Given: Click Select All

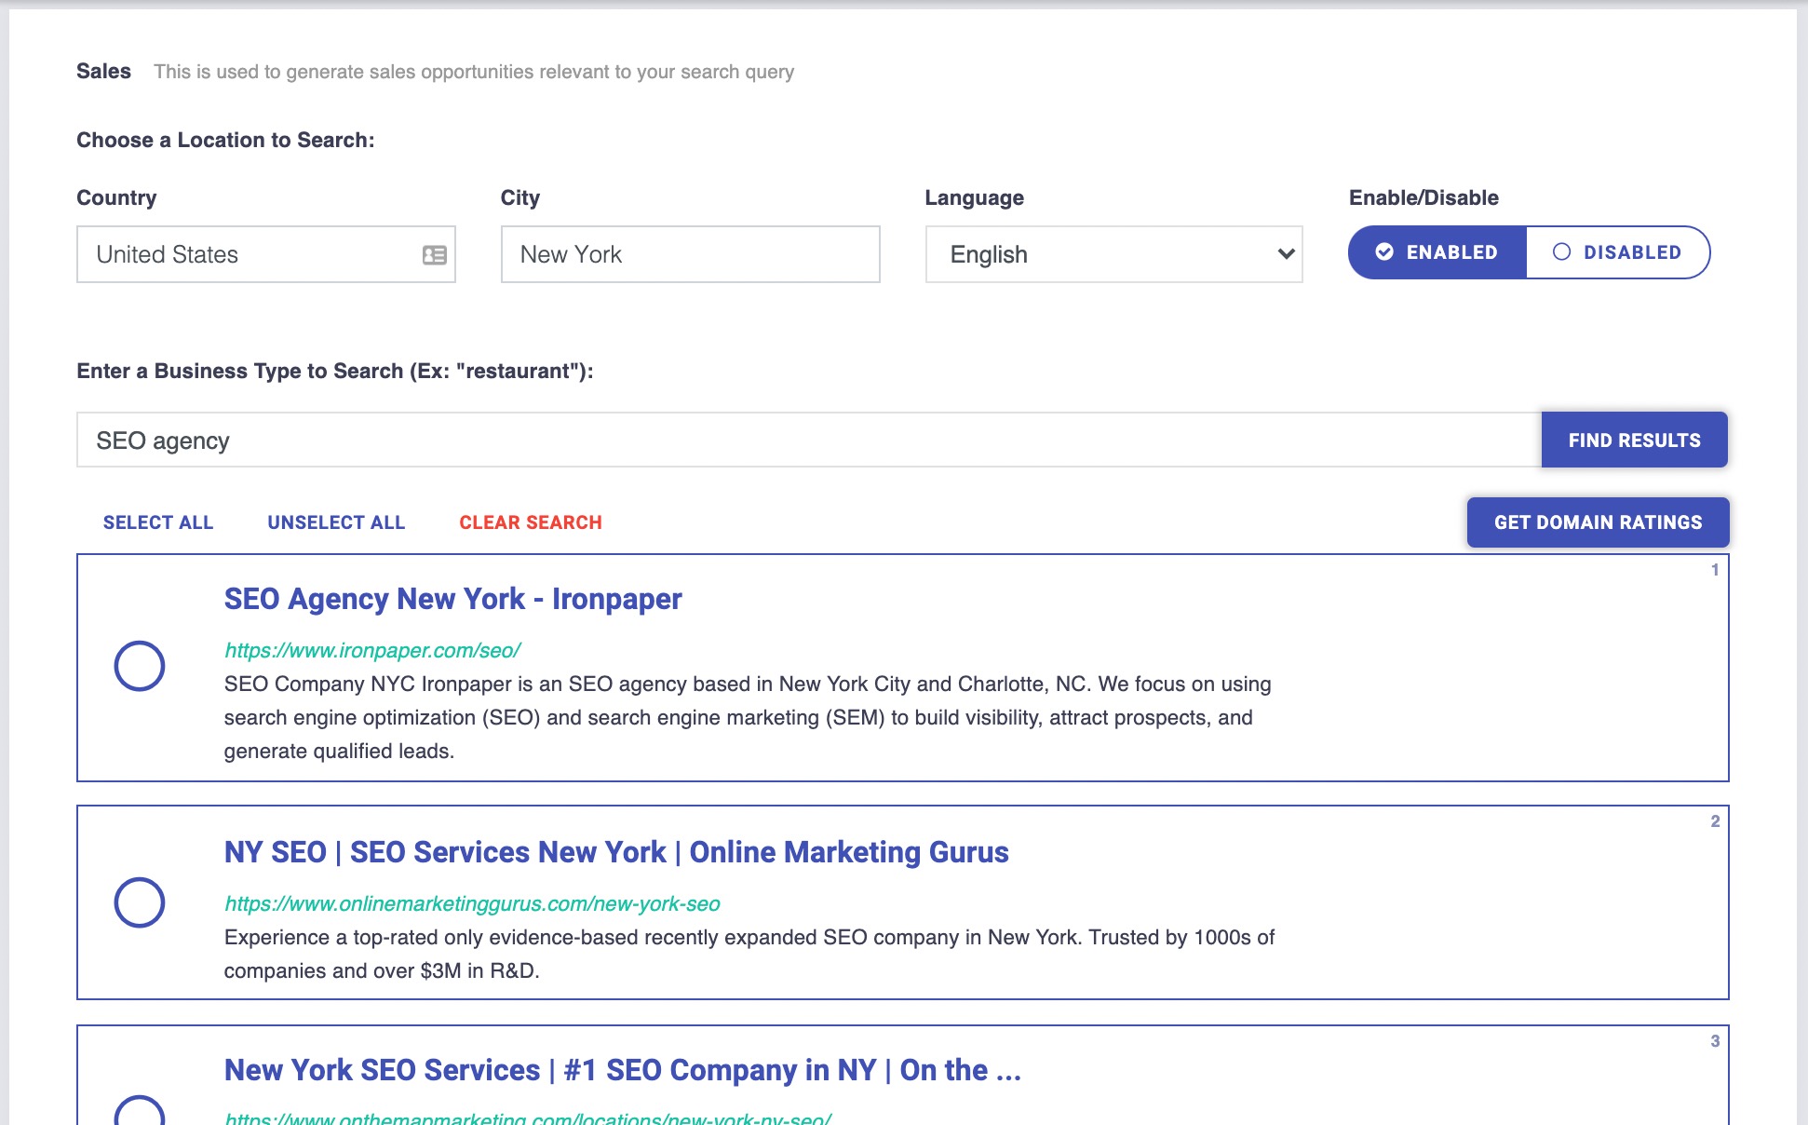Looking at the screenshot, I should (158, 522).
